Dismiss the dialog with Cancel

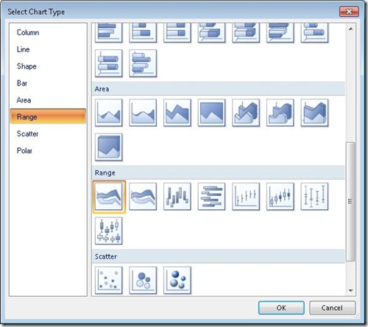tap(332, 308)
